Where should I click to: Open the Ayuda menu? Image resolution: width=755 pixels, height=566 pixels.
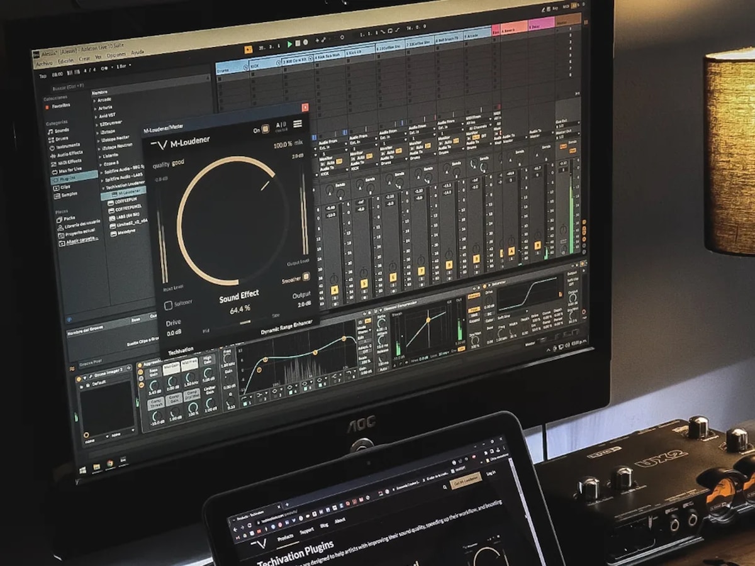(x=137, y=52)
